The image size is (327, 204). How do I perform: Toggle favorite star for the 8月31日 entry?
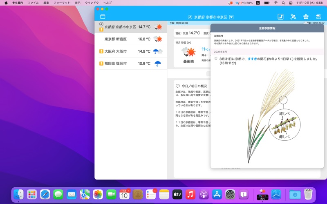click(x=216, y=59)
